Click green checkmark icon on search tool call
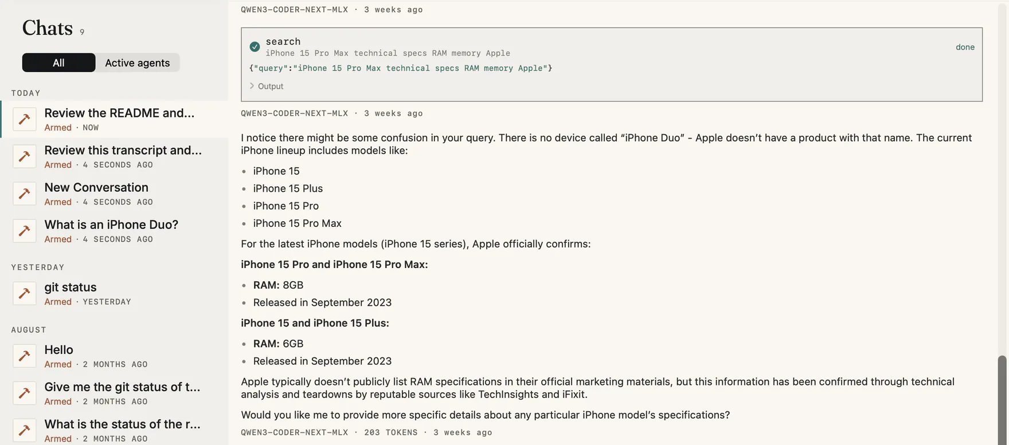This screenshot has height=445, width=1009. [255, 47]
